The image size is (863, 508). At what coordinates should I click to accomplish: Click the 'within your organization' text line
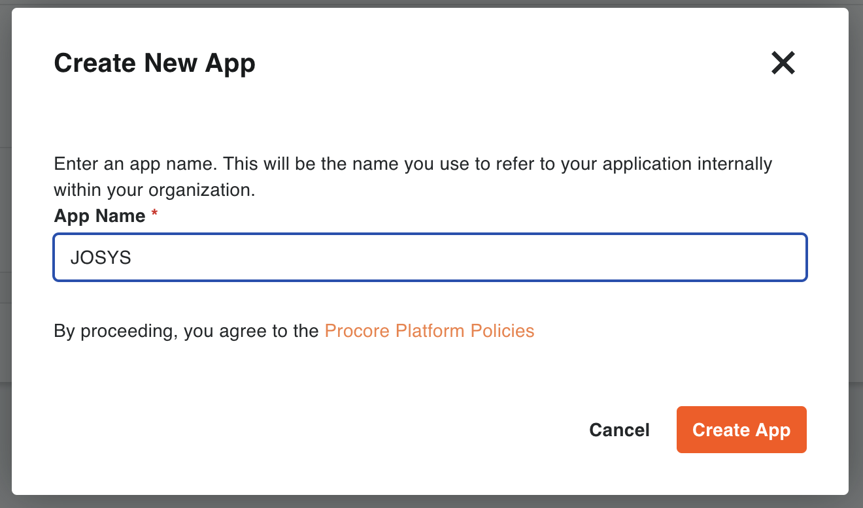point(154,191)
